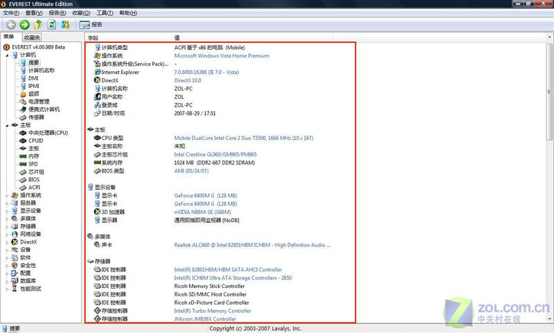The image size is (554, 333).
Task: Collapse the 主板 tree node
Action: point(7,125)
